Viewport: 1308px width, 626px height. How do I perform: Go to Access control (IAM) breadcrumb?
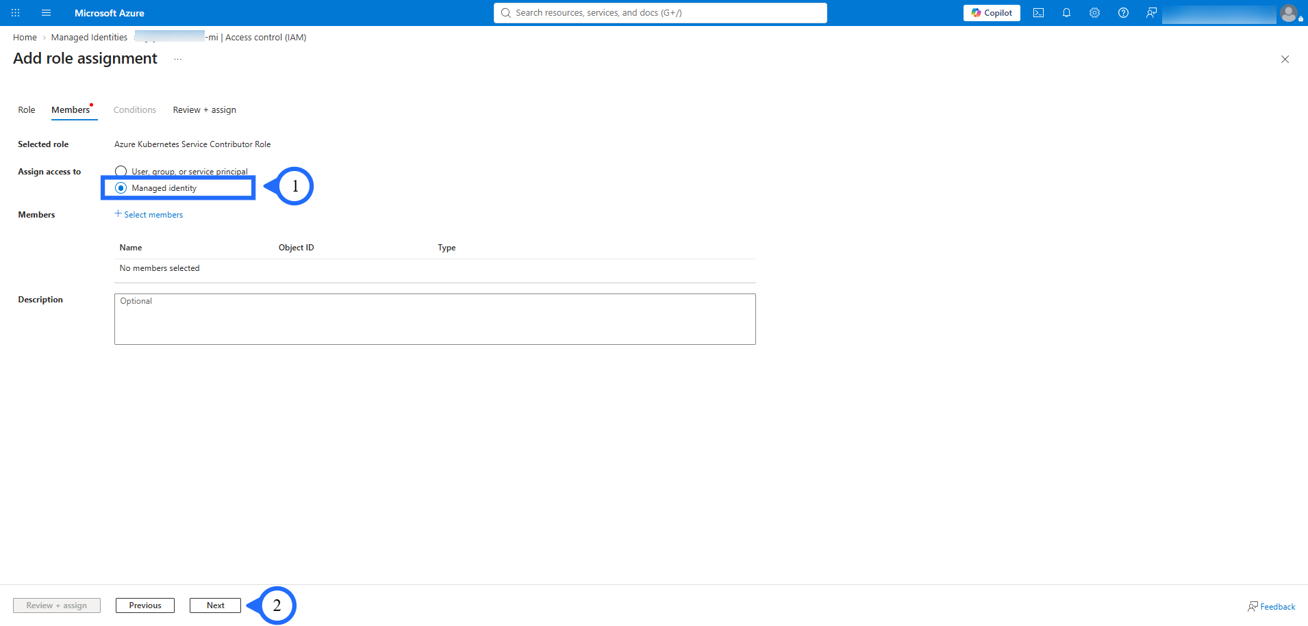pyautogui.click(x=266, y=38)
